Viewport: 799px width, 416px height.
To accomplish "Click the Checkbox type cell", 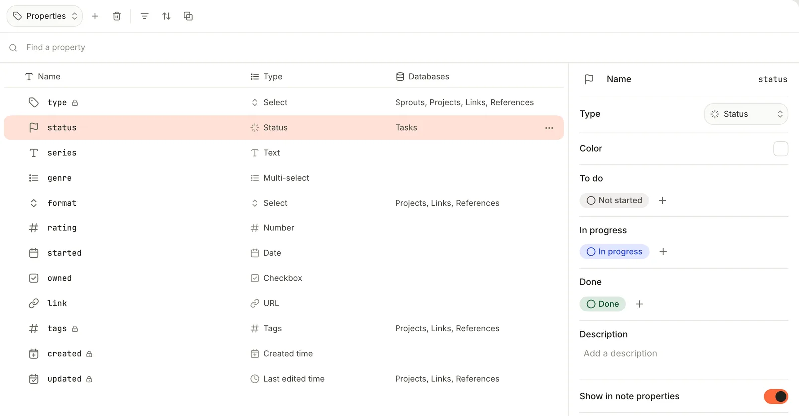I will pos(276,278).
